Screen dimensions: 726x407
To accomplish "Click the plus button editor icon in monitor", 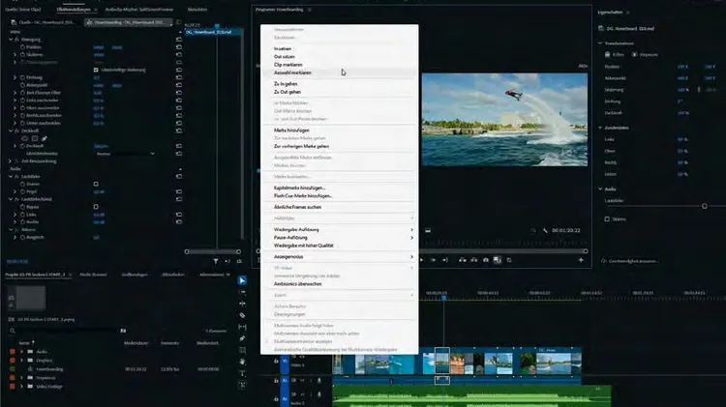I will tap(581, 259).
